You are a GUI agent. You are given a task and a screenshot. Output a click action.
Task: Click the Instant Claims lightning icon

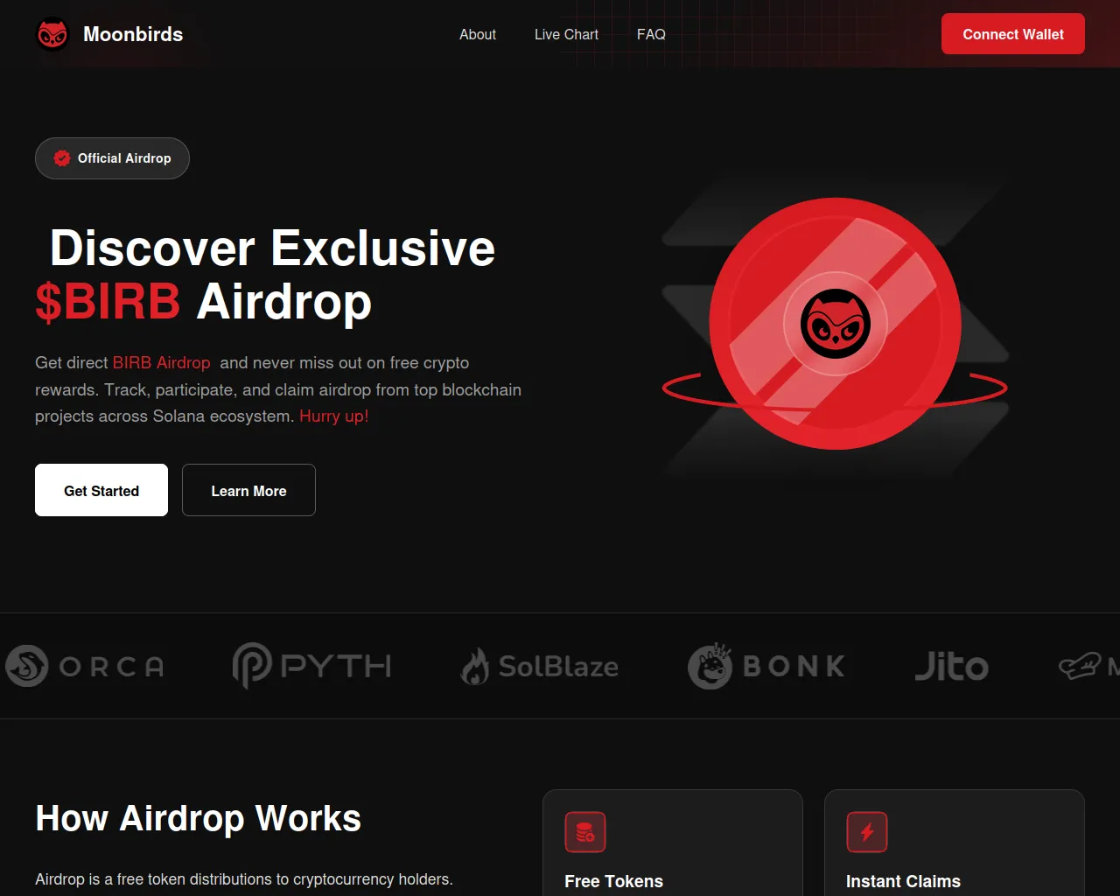point(867,832)
